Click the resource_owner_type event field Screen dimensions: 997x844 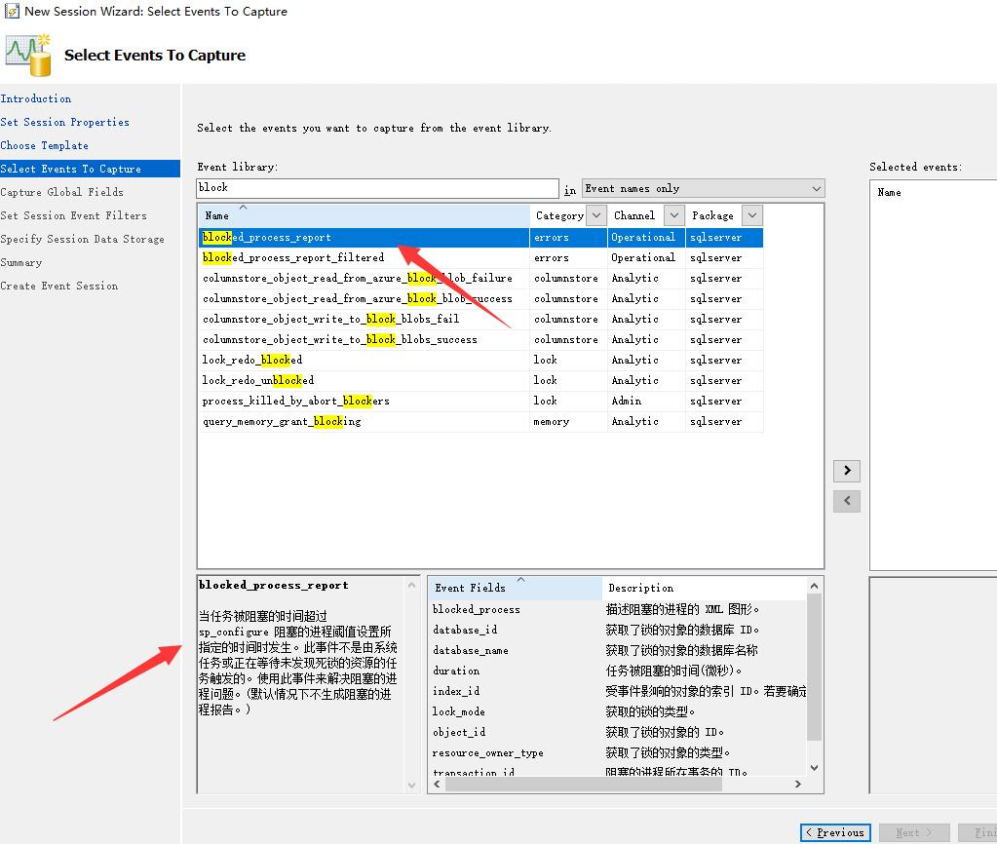tap(487, 752)
